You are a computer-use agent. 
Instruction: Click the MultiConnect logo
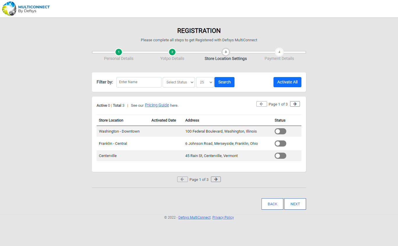(26, 8)
